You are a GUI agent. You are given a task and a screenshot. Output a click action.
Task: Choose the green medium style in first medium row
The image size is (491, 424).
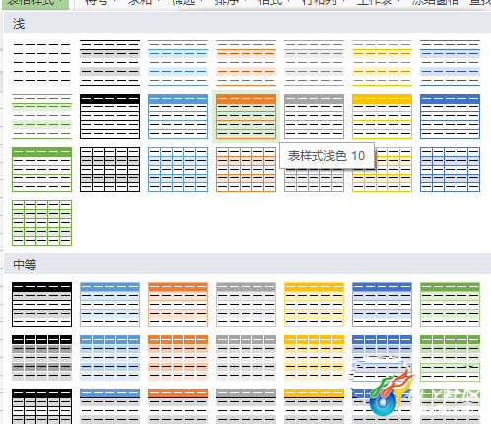(x=450, y=305)
